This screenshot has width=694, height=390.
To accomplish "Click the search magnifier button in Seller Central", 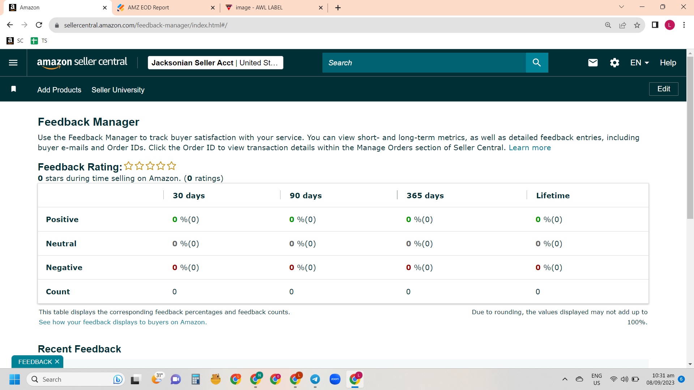I will [537, 63].
